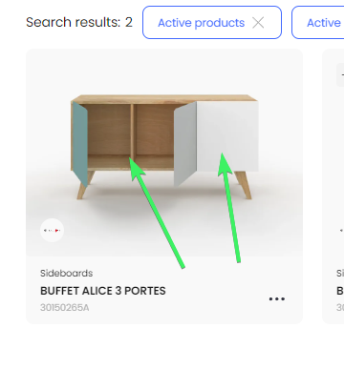The height and width of the screenshot is (369, 344).
Task: Select the second card's cut-off product code
Action: [340, 308]
